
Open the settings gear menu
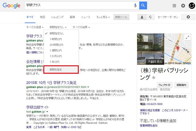188,17
